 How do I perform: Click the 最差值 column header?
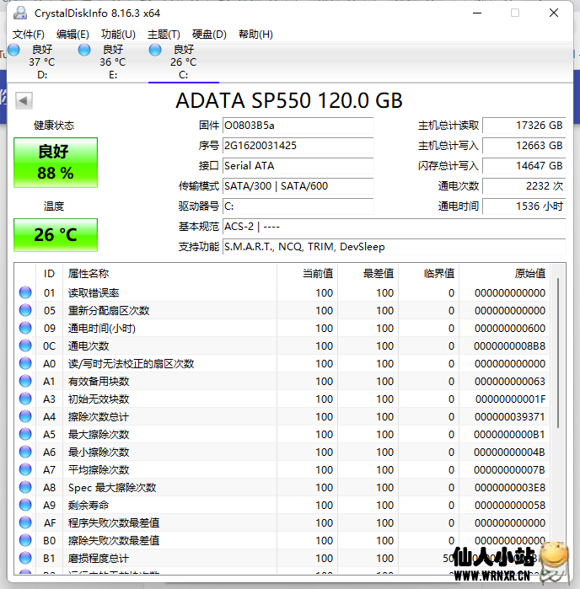coord(368,274)
